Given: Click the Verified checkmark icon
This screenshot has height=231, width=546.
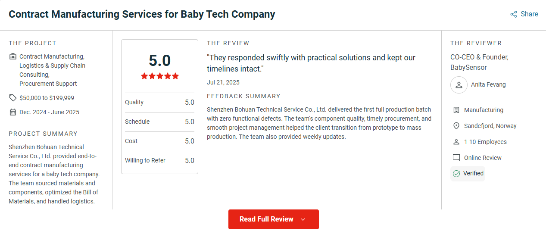Looking at the screenshot, I should [x=456, y=174].
